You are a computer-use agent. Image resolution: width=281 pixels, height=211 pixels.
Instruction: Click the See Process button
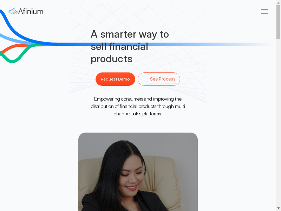(159, 79)
